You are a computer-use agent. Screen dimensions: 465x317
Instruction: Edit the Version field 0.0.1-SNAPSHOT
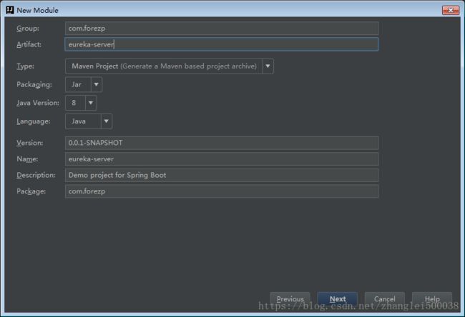pos(222,143)
